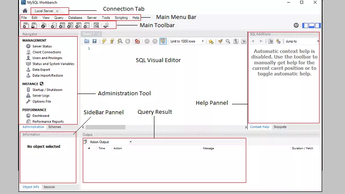Open a SQL script file in new tab
This screenshot has height=194, width=345.
pyautogui.click(x=34, y=25)
